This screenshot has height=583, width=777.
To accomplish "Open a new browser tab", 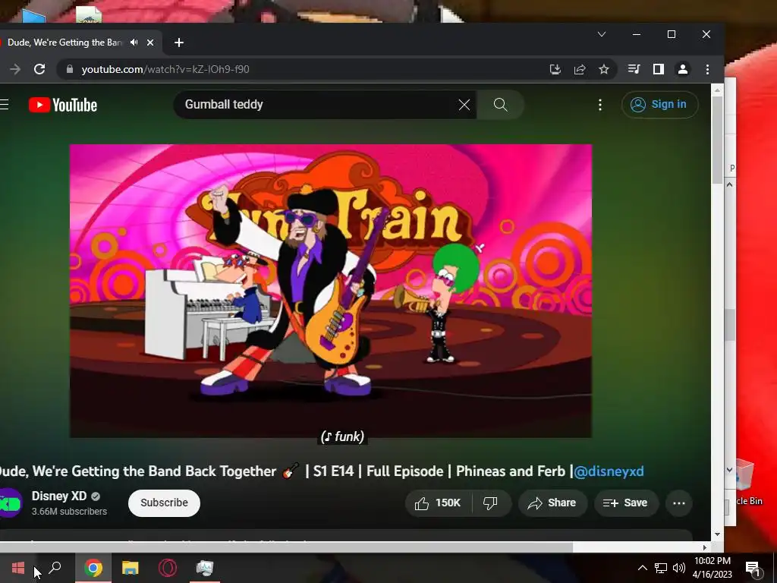I will (179, 43).
